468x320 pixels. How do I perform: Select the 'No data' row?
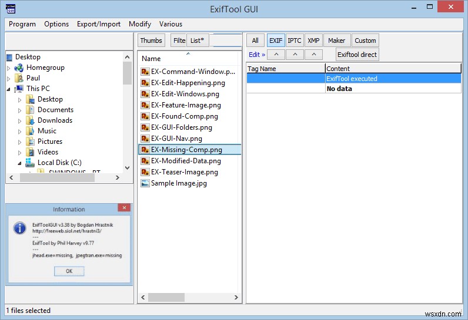click(354, 89)
